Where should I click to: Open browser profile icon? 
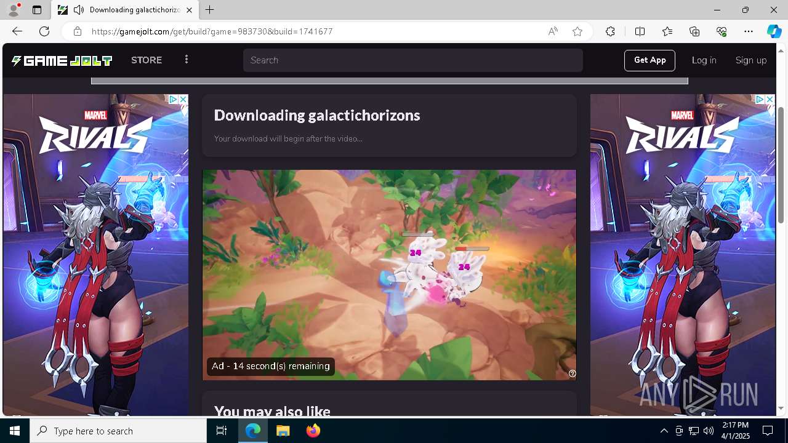pyautogui.click(x=14, y=10)
